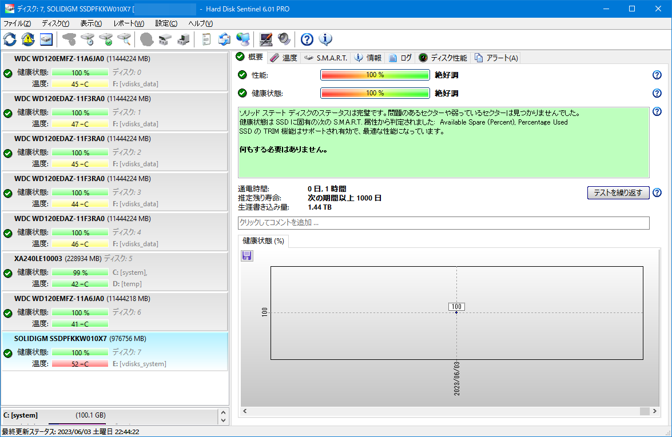Image resolution: width=672 pixels, height=437 pixels.
Task: Click the send report envelope toolbar icon
Action: pos(224,39)
